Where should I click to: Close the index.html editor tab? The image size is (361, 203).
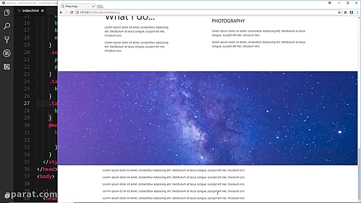click(x=42, y=11)
